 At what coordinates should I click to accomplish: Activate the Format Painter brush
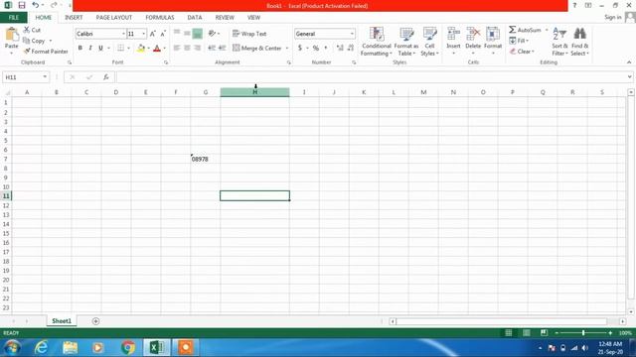(x=46, y=52)
